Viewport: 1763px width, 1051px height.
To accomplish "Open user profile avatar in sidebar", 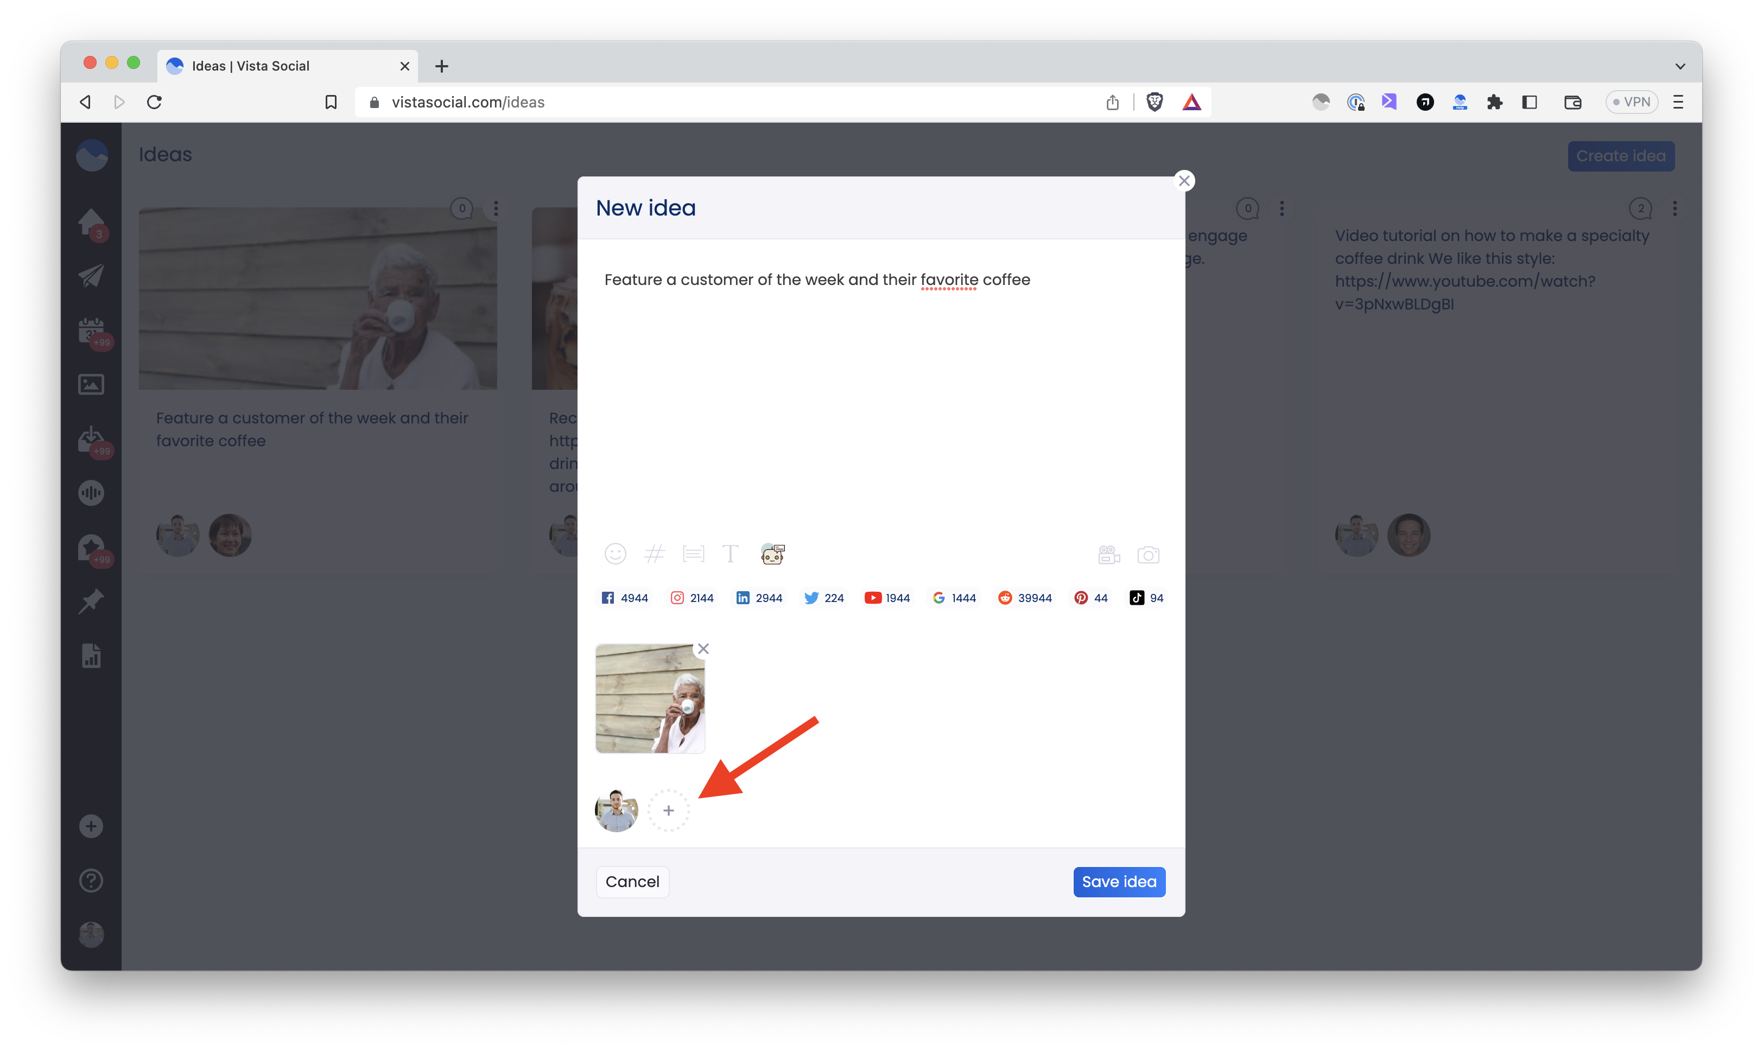I will point(91,935).
